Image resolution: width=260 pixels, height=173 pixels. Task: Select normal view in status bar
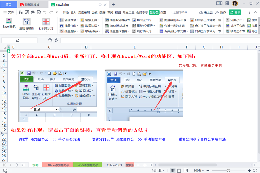(173, 170)
